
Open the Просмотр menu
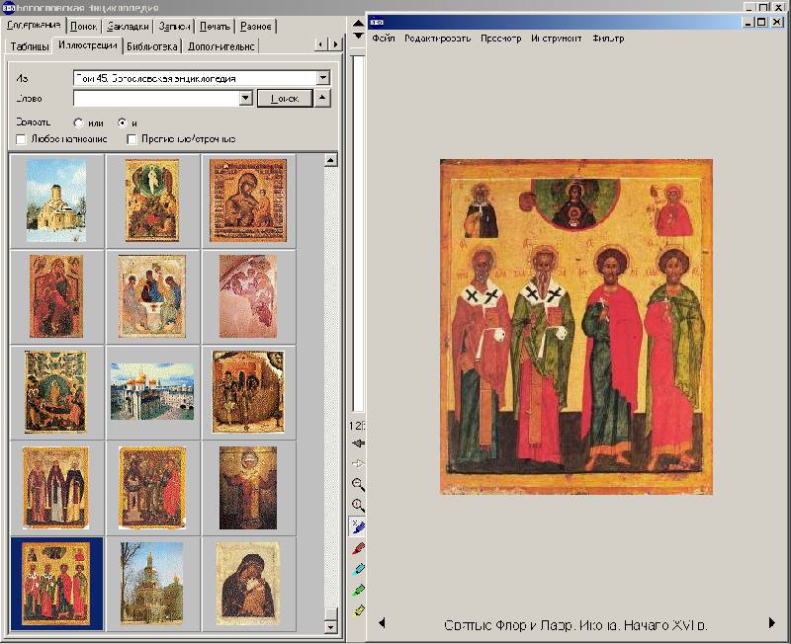[x=500, y=39]
